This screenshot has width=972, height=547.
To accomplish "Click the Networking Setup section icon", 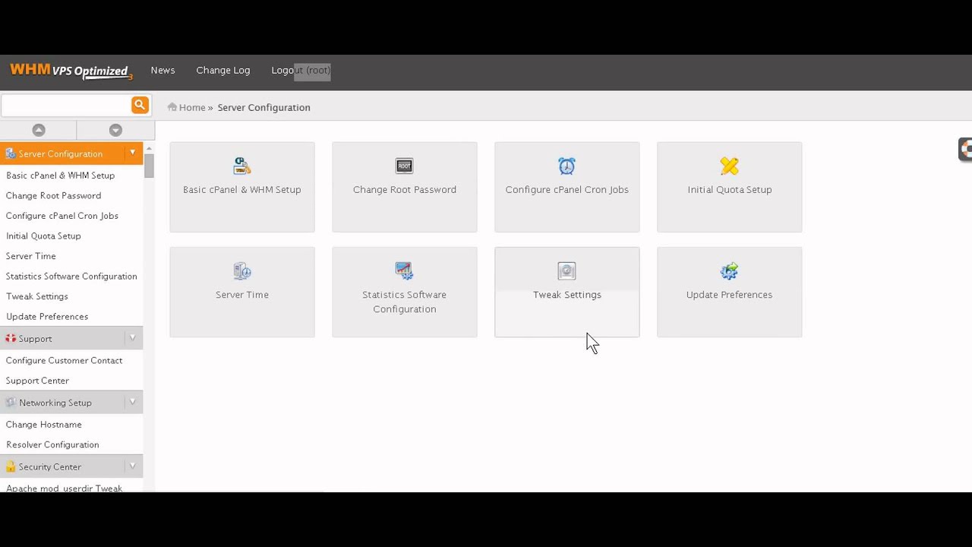I will click(x=11, y=403).
